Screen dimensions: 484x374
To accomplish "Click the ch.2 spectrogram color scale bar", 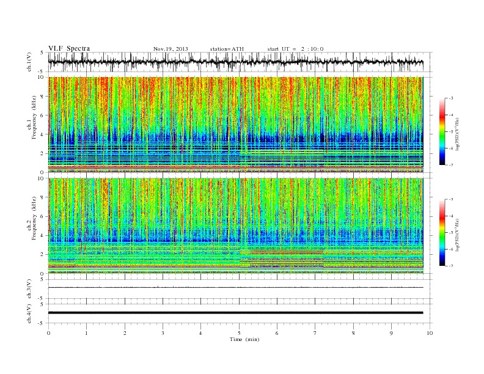I will tap(442, 232).
